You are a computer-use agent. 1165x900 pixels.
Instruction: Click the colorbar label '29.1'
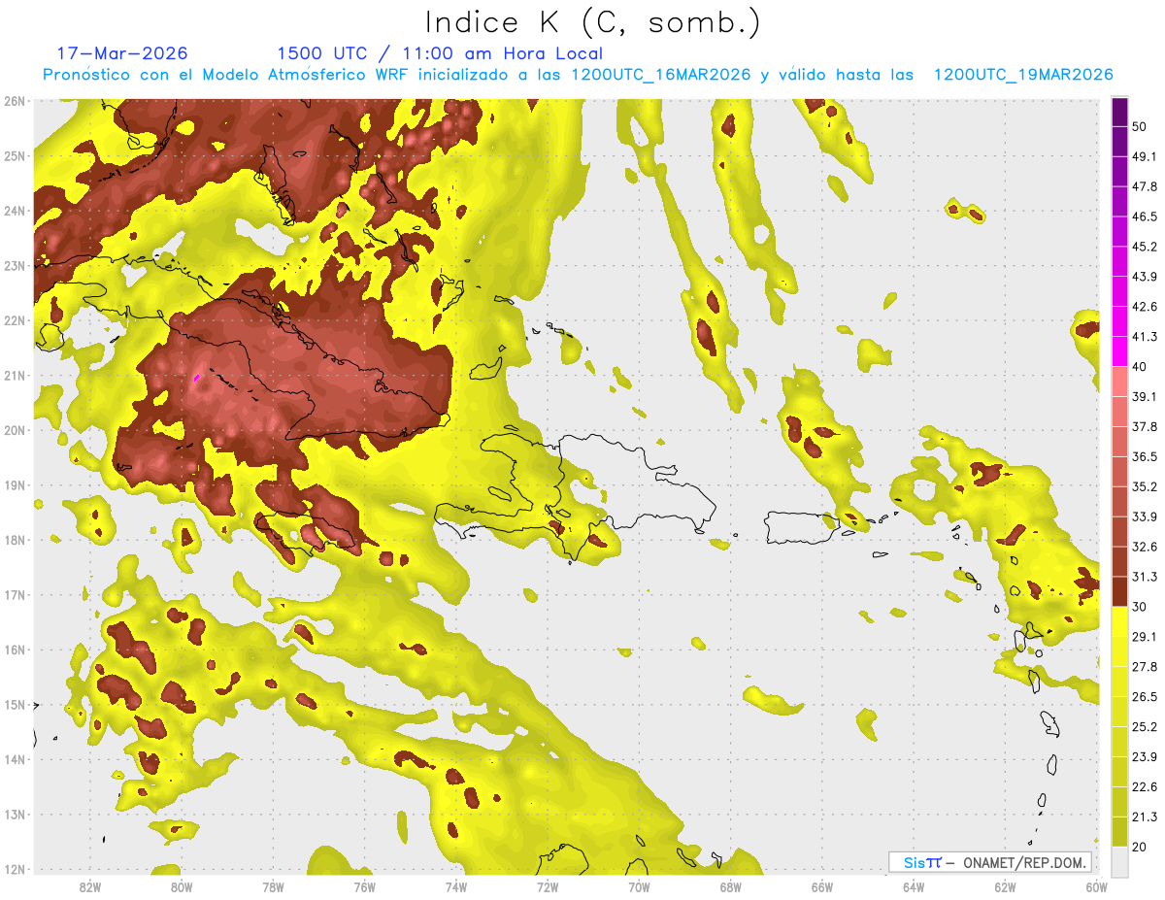[x=1145, y=637]
